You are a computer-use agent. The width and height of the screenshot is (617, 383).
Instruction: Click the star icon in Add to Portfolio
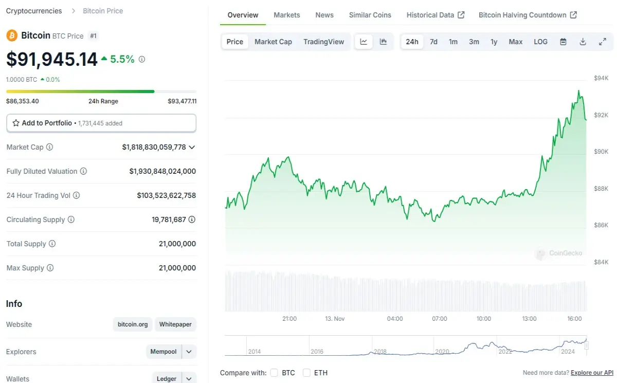coord(16,123)
